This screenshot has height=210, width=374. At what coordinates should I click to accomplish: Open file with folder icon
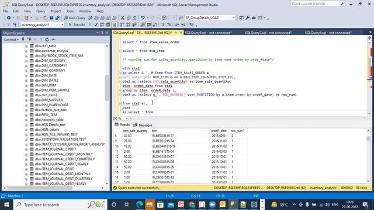coord(45,18)
